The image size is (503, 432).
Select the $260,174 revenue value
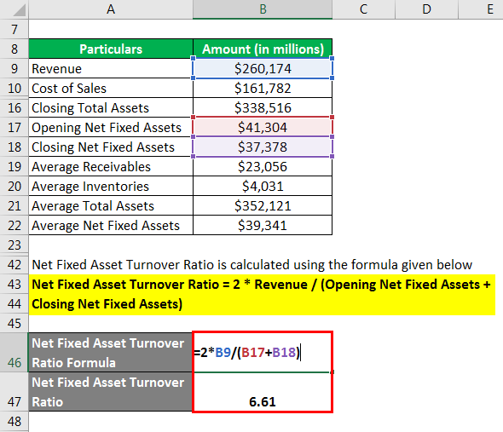click(x=263, y=69)
